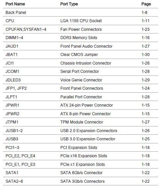This screenshot has width=164, height=194.
Task: Click Parallel Port Connector text
Action: (x=81, y=97)
